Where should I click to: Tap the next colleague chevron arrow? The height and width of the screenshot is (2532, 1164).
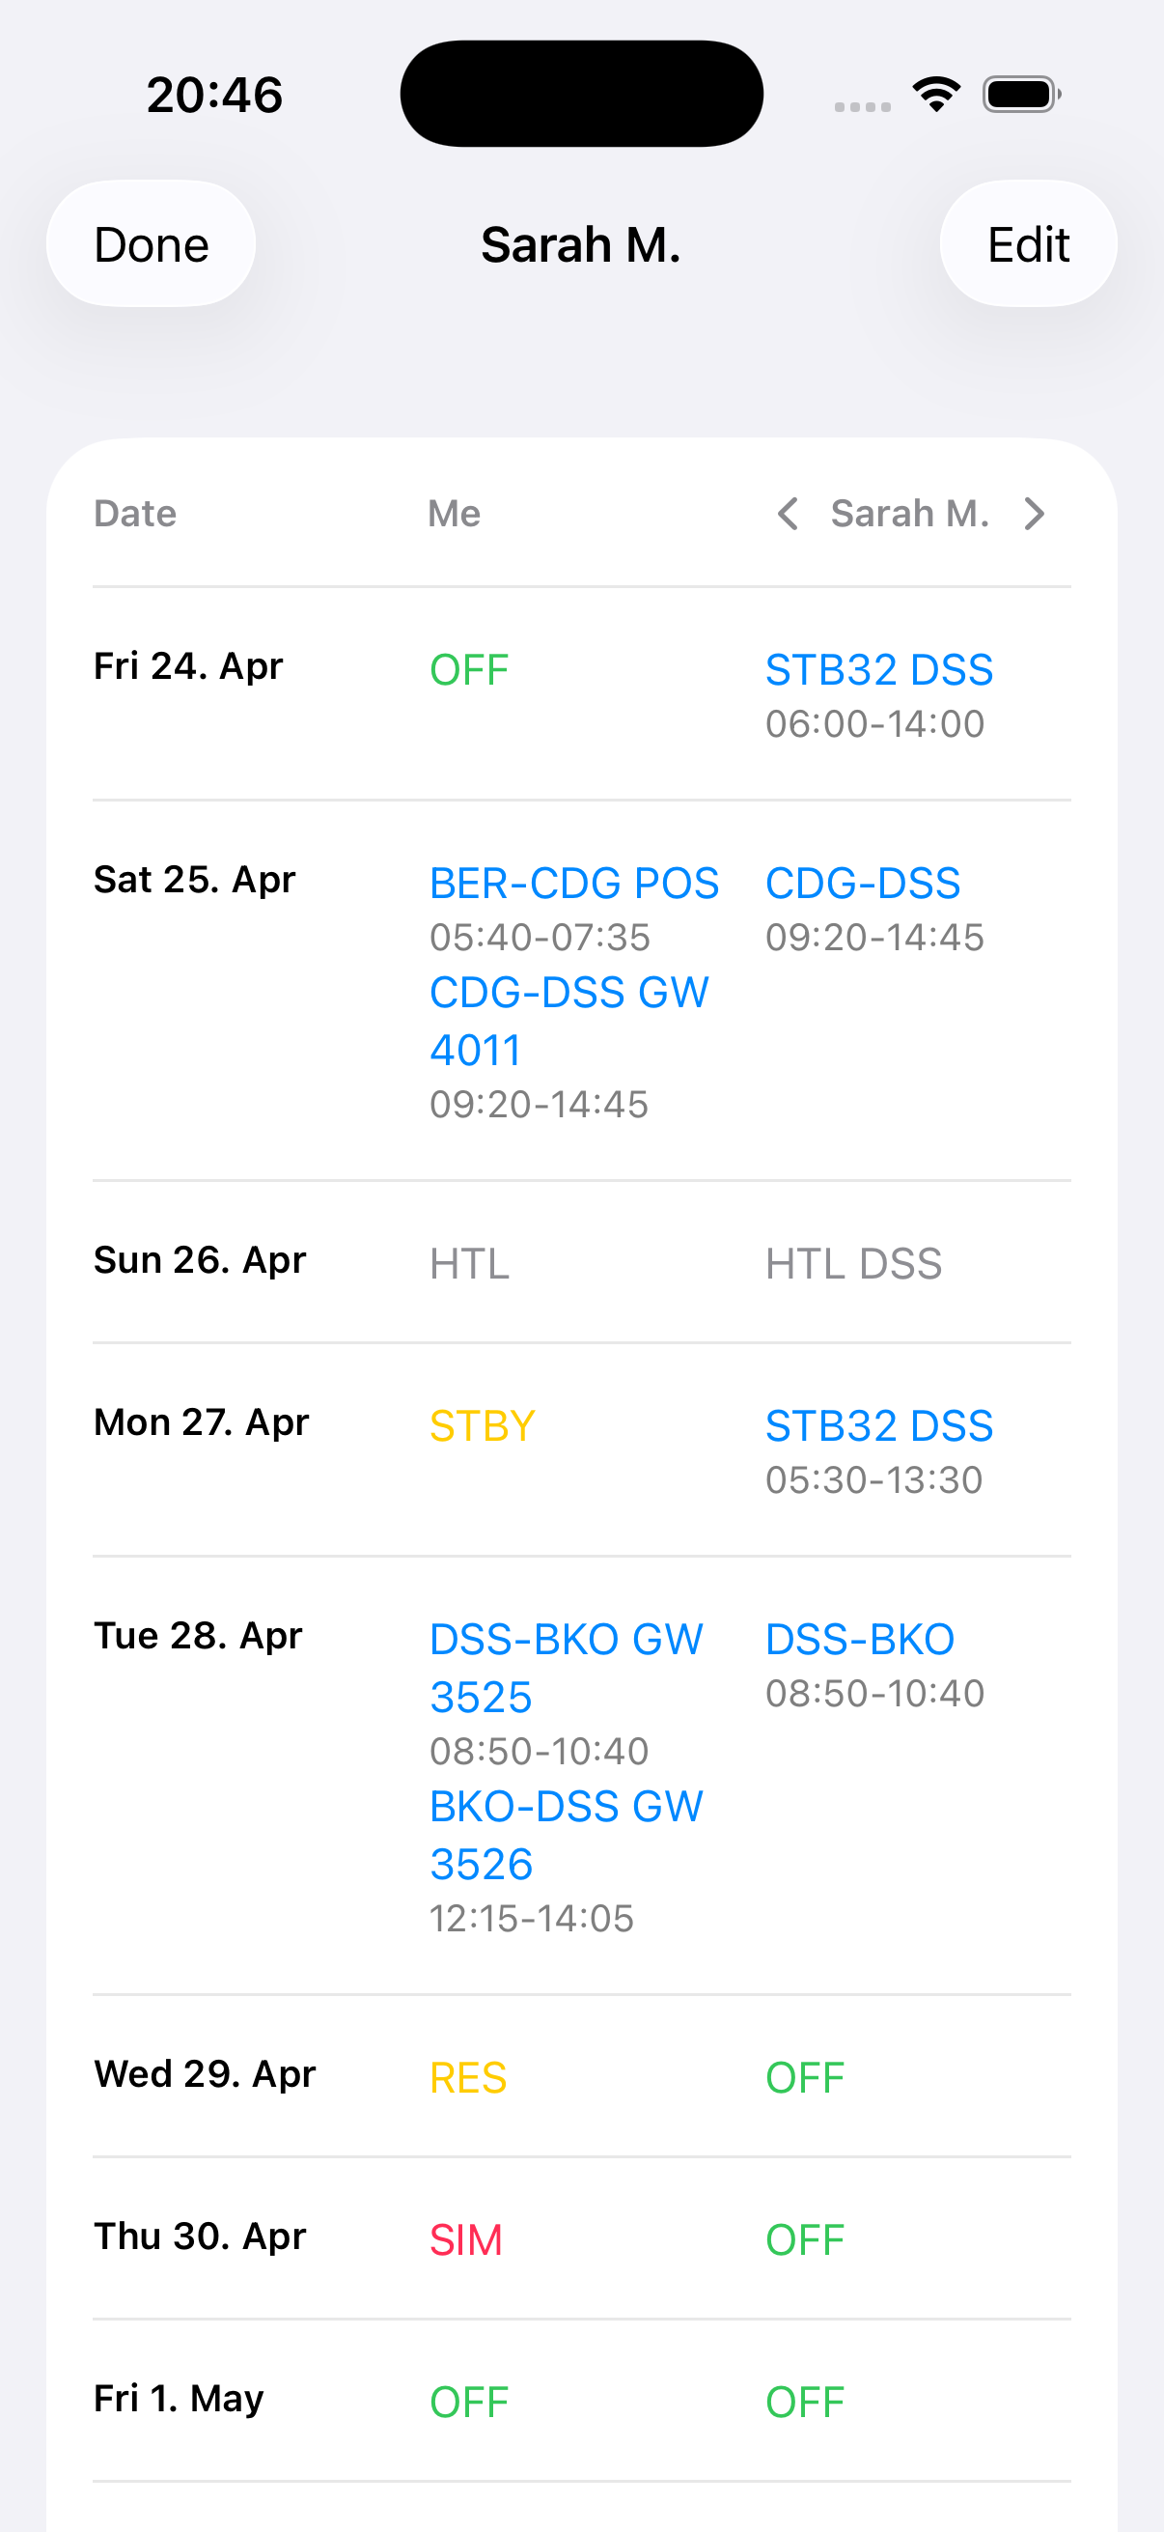[x=1034, y=513]
